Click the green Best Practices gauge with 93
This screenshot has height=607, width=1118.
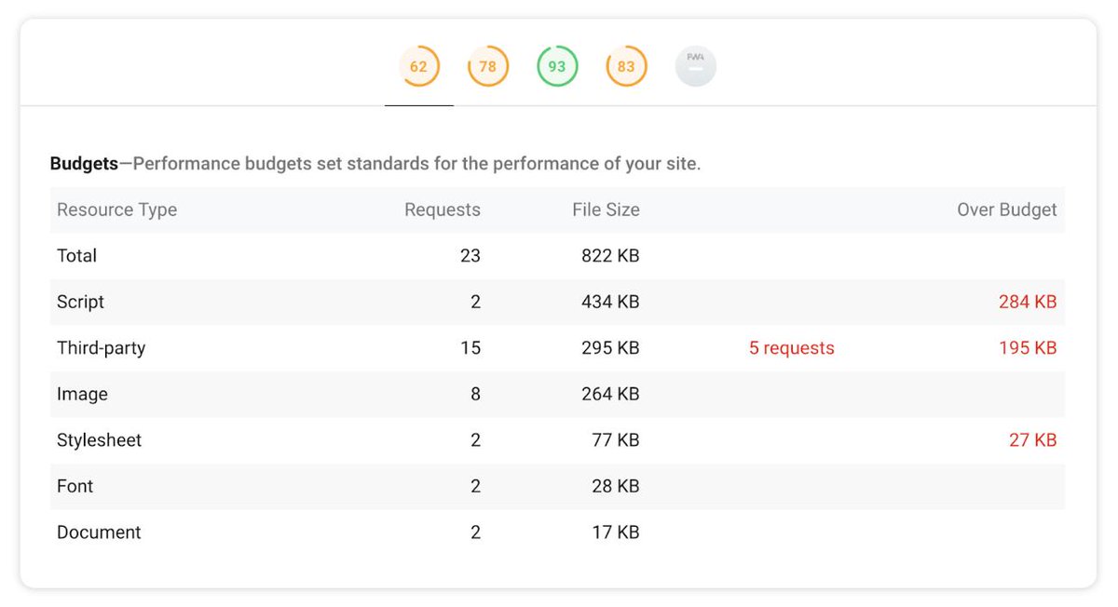[x=556, y=66]
